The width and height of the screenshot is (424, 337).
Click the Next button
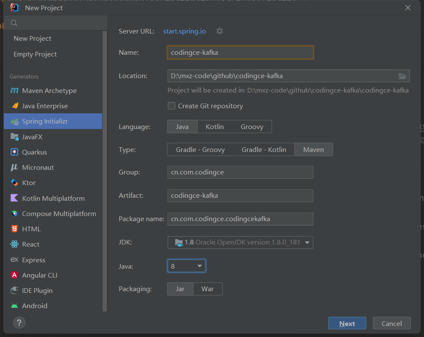click(x=347, y=323)
